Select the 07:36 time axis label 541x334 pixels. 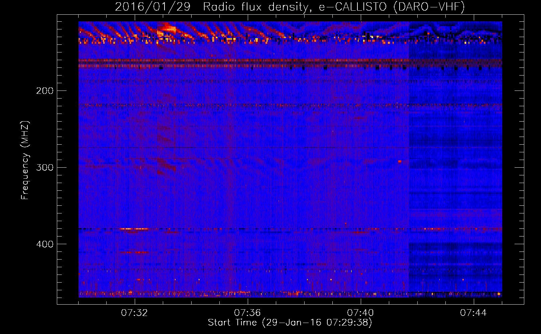[247, 313]
